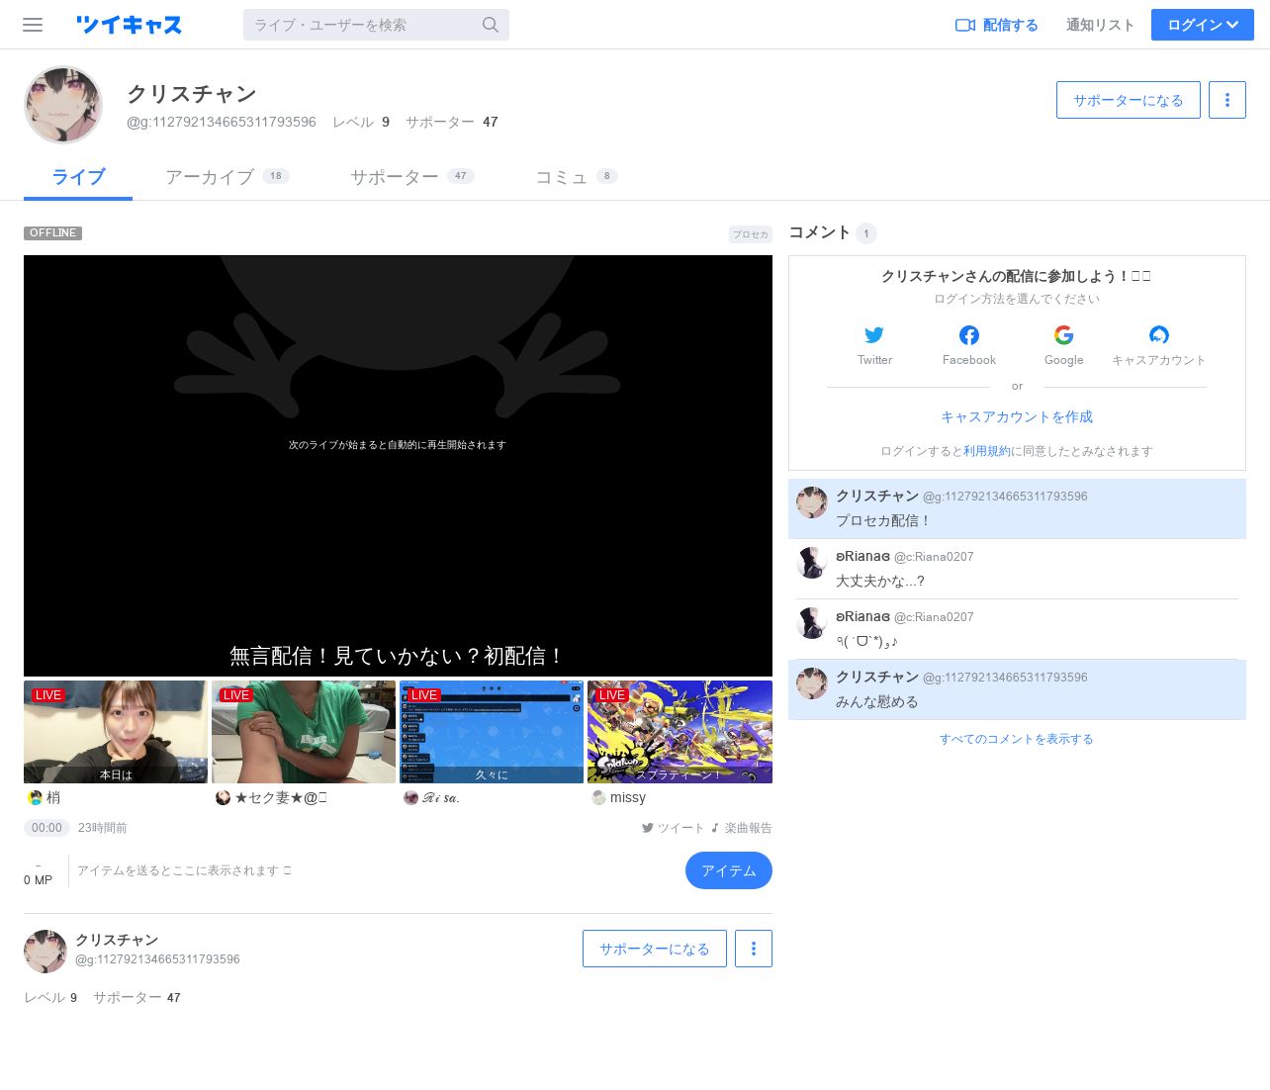Select the ライブ tab
The image size is (1270, 1090).
pyautogui.click(x=78, y=177)
